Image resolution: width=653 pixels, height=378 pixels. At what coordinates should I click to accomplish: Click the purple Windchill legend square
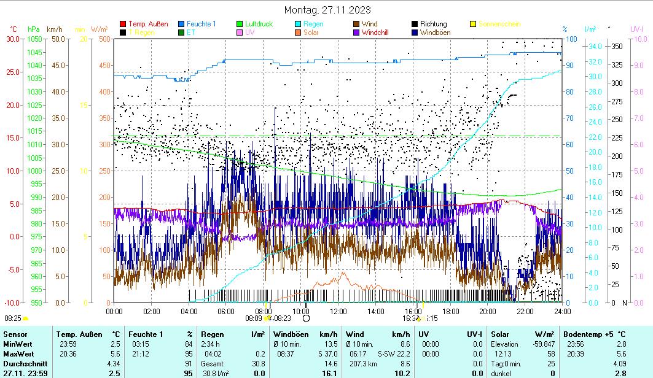(356, 32)
